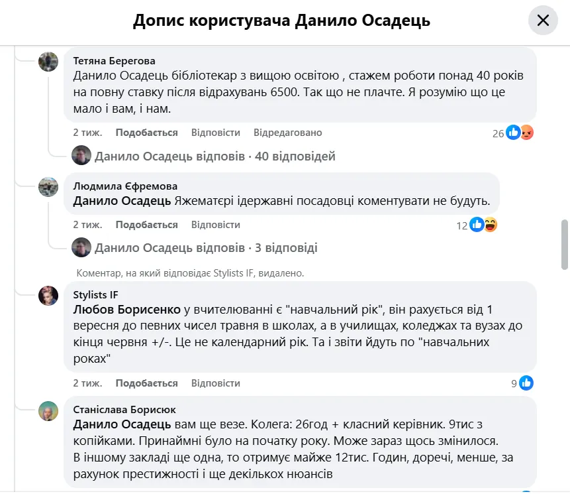View reactions on Тетяна Берегова's comment
This screenshot has width=570, height=494.
(513, 133)
